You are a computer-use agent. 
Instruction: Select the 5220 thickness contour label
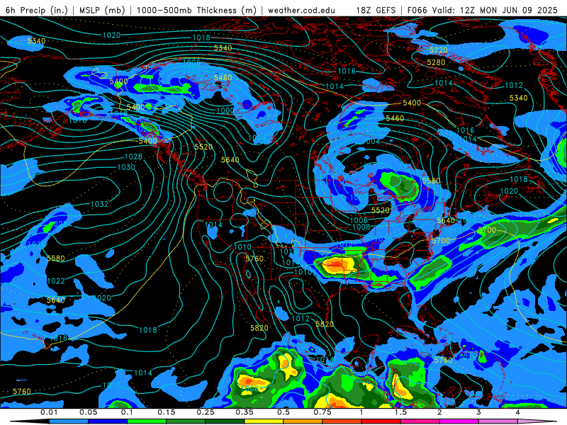pos(438,50)
